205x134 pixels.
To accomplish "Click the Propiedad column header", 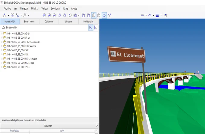I will pyautogui.click(x=15, y=131).
